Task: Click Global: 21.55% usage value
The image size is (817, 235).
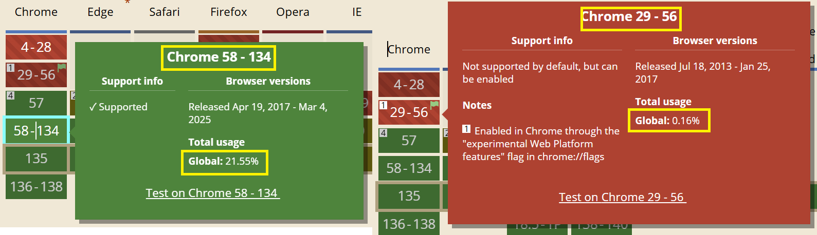Action: pyautogui.click(x=224, y=161)
